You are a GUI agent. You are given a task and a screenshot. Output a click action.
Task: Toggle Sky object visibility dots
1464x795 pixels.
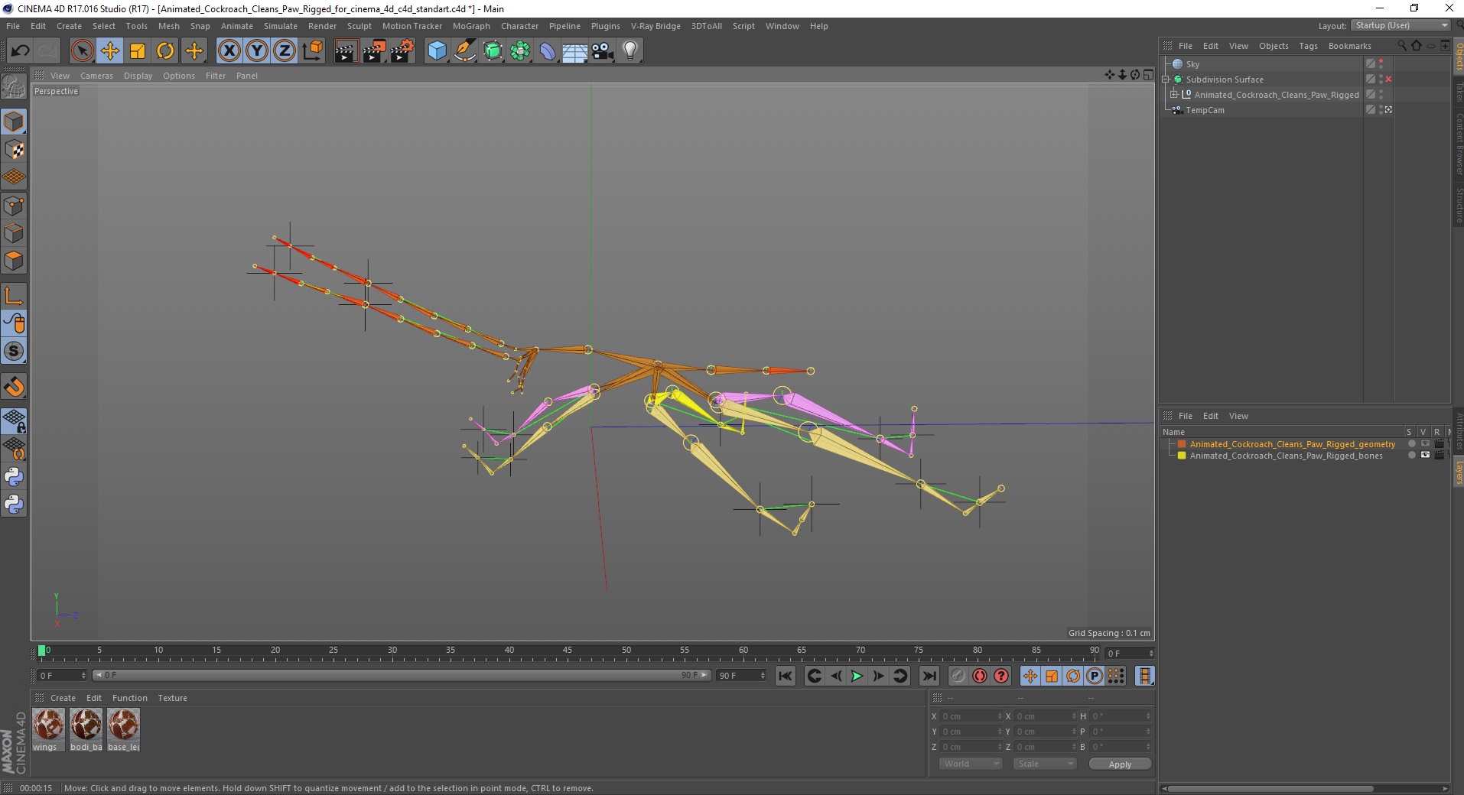click(x=1381, y=64)
